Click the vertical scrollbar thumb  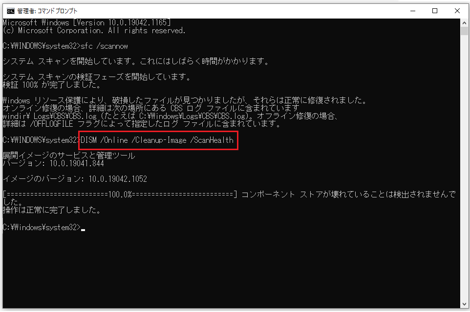pyautogui.click(x=464, y=31)
